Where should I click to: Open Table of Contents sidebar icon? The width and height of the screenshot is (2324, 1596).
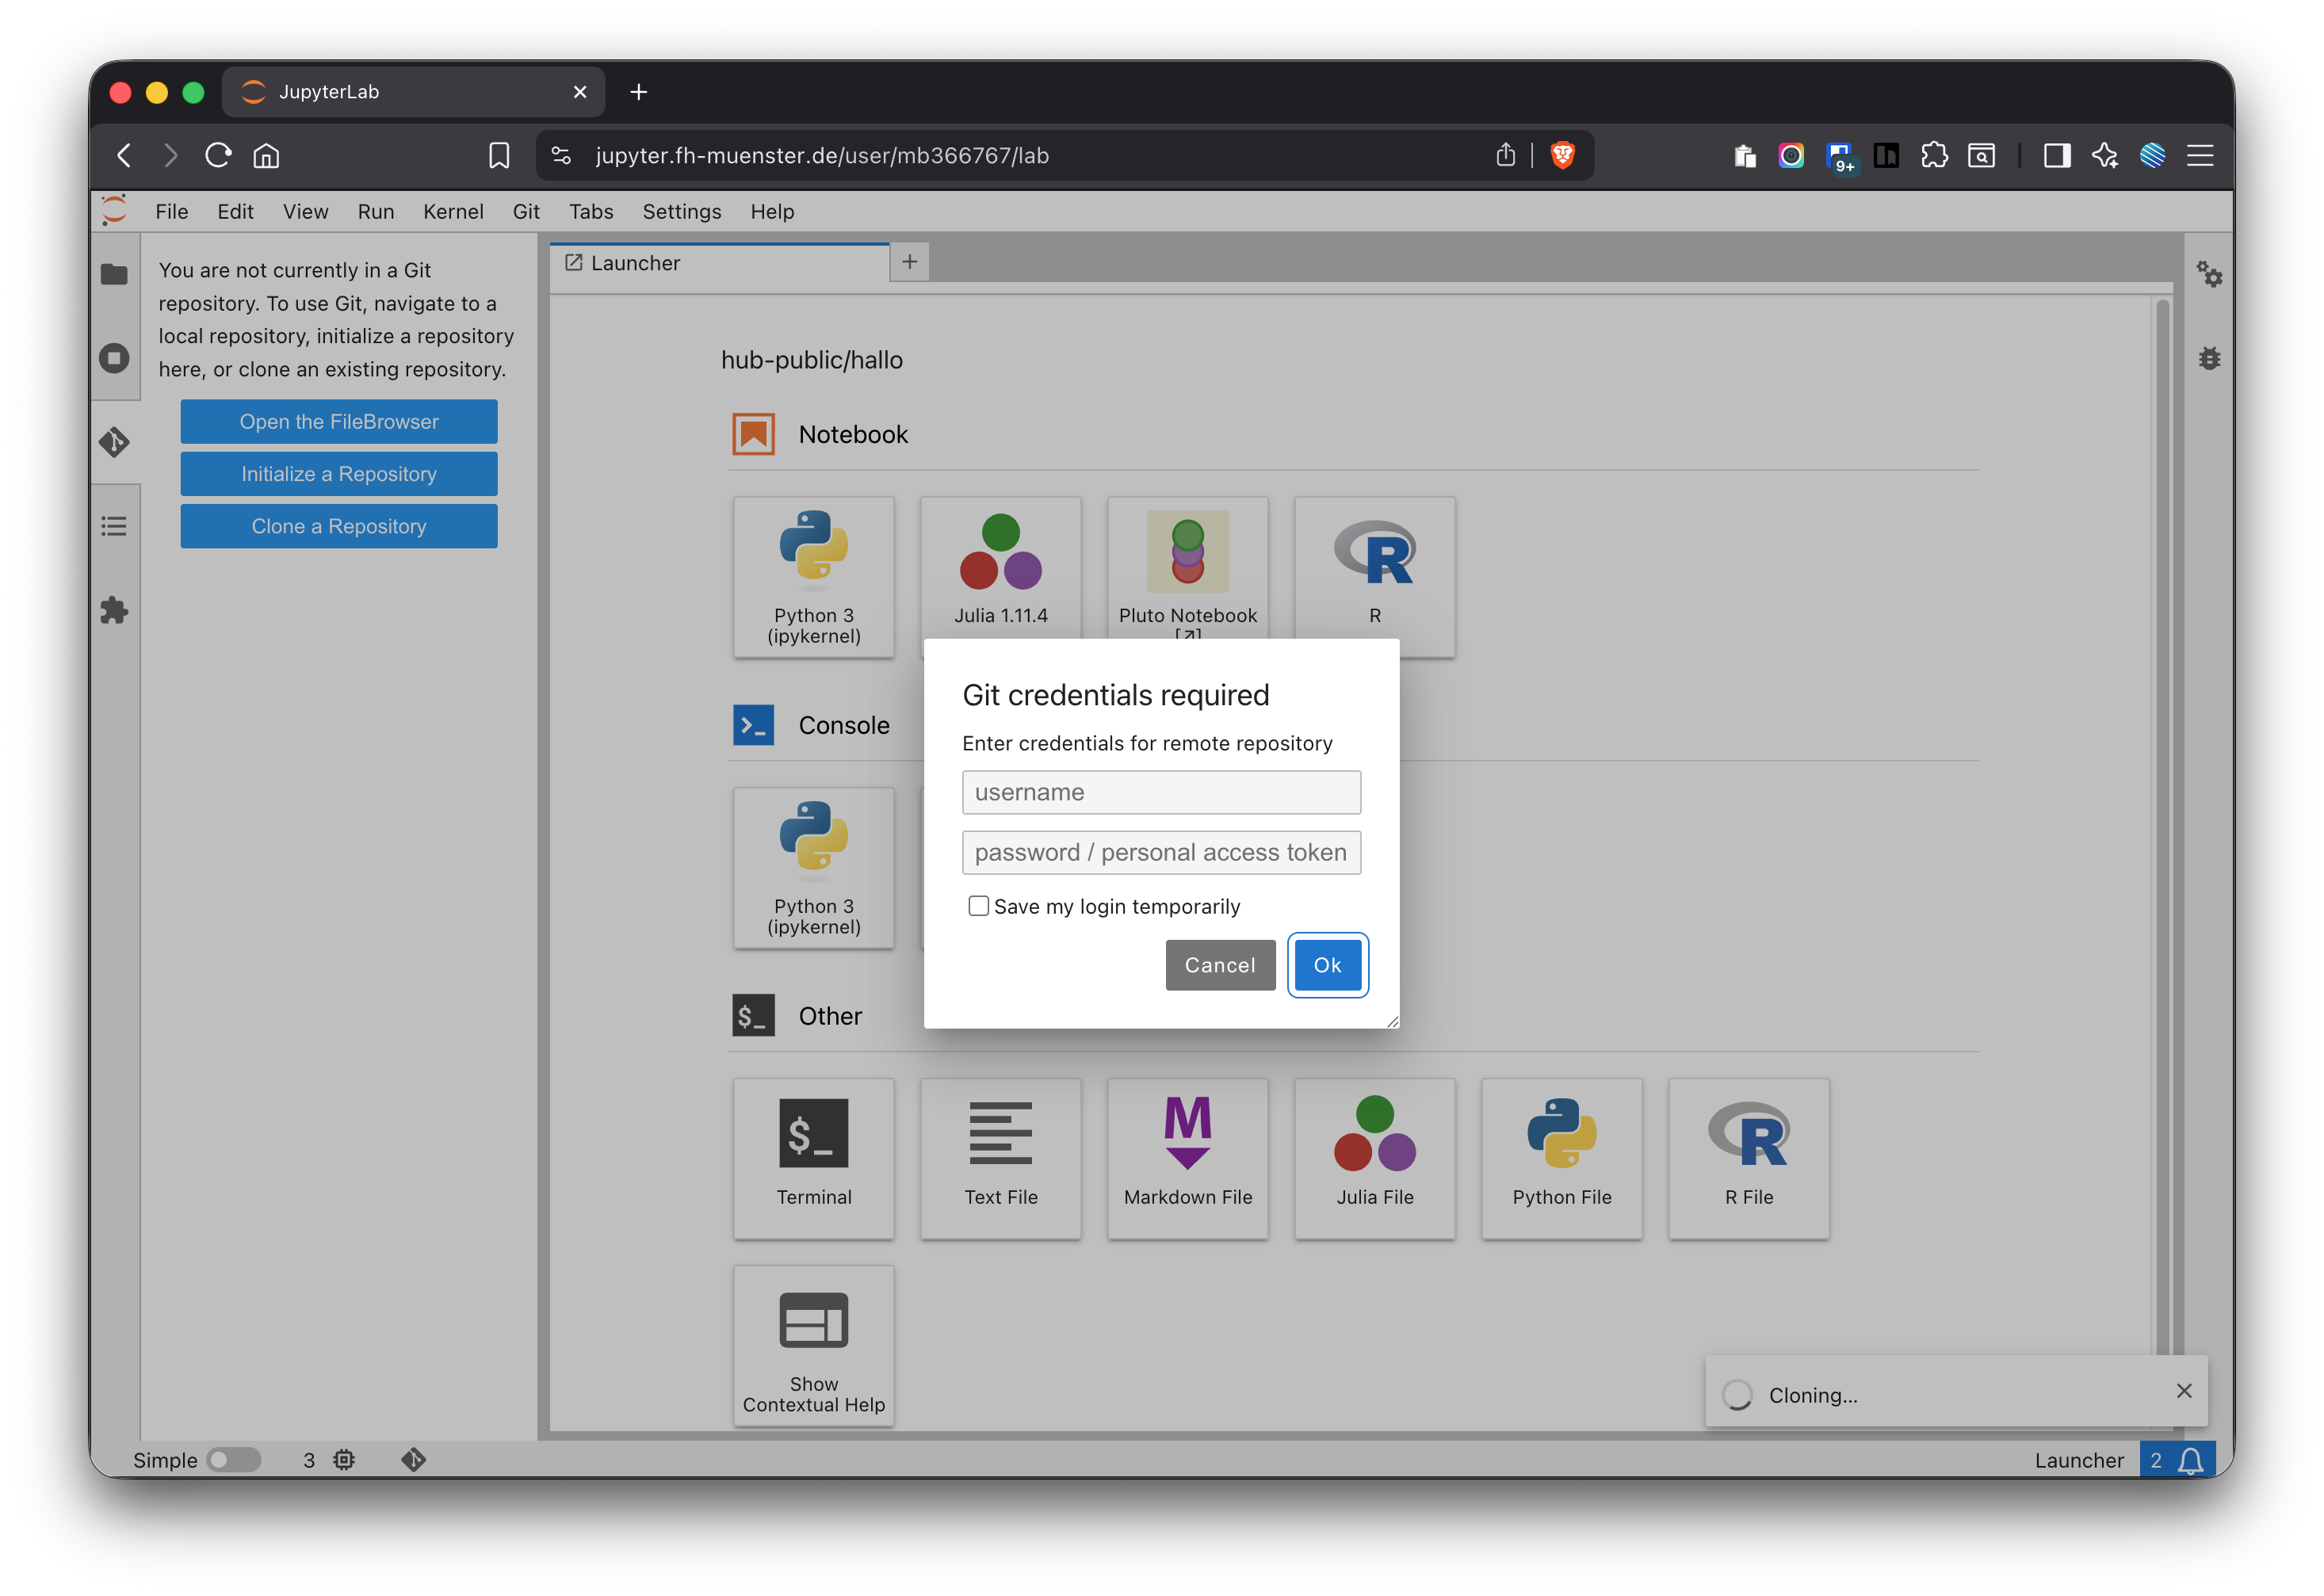pos(114,526)
